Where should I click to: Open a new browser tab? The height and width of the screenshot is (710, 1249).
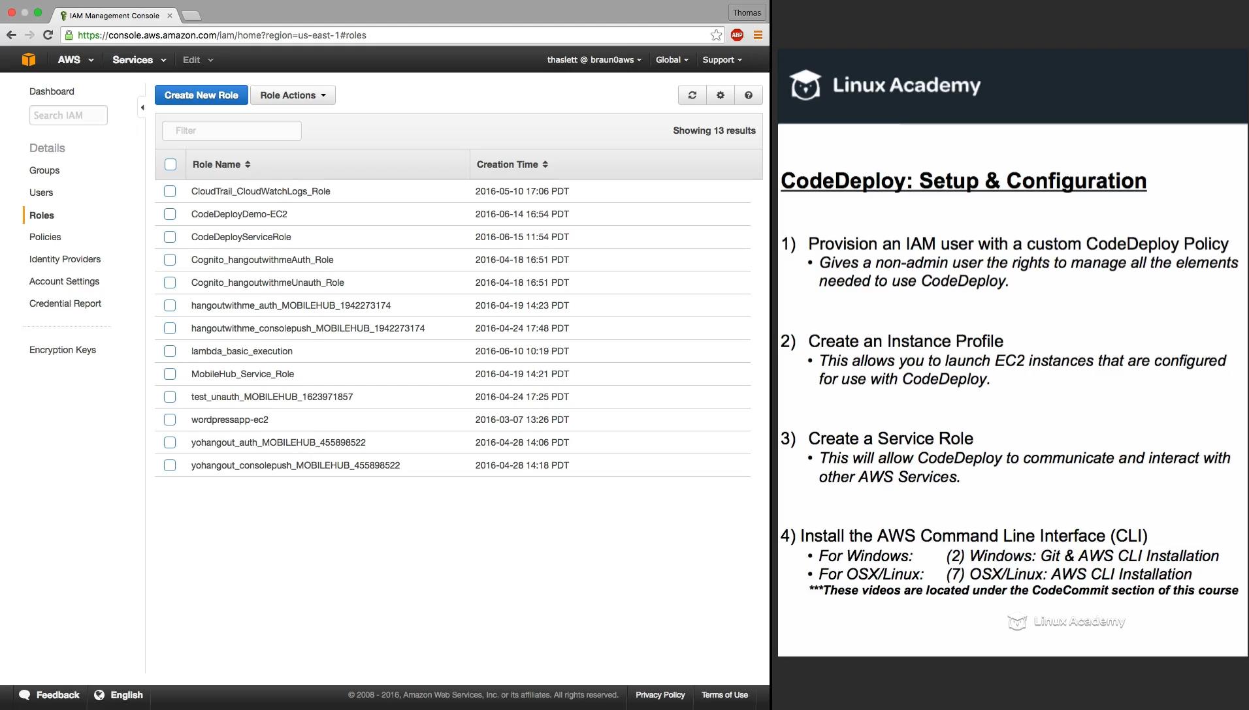(191, 16)
